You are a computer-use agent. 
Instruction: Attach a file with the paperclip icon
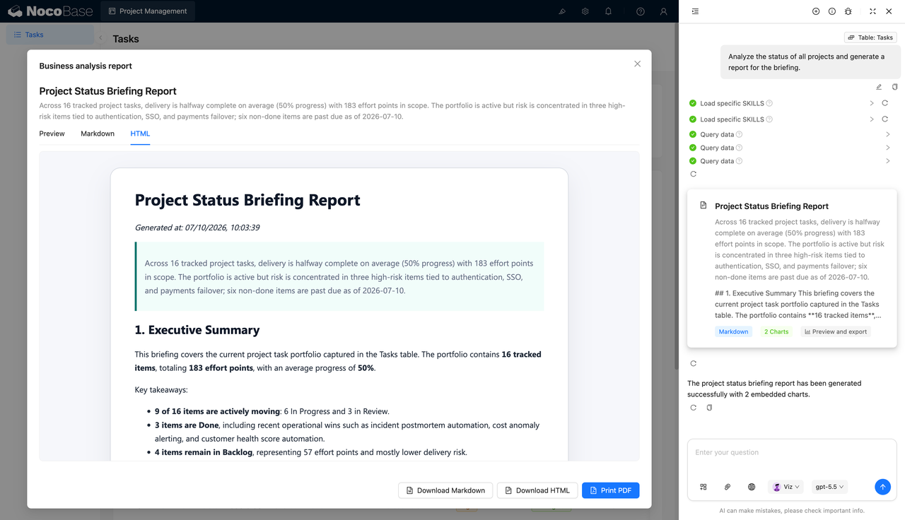click(x=728, y=487)
